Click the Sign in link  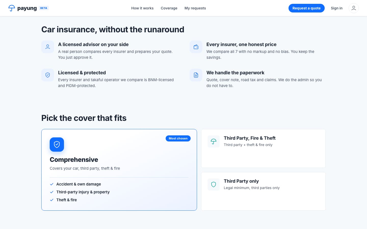[x=337, y=8]
